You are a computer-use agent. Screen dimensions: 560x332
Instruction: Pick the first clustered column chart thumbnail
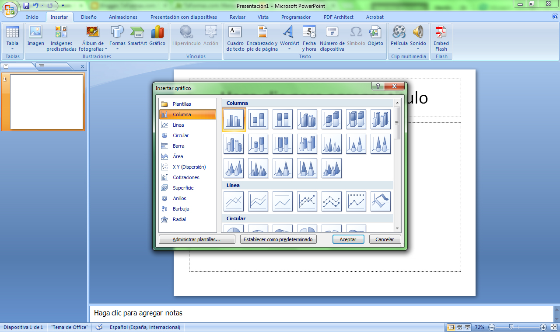point(234,119)
